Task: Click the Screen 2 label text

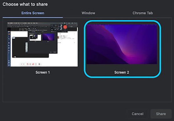Action: pos(122,72)
